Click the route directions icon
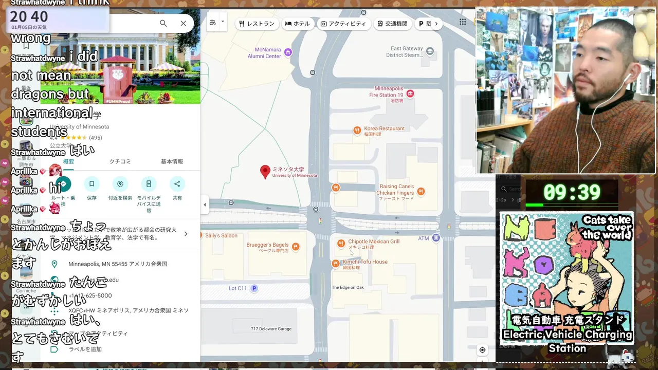 [64, 183]
